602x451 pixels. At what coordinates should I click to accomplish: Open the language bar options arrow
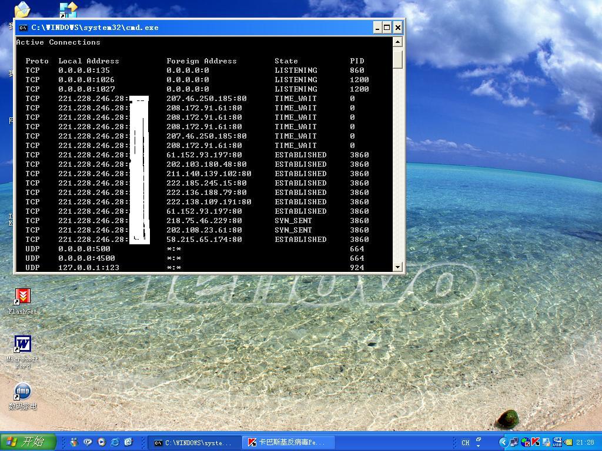point(479,446)
